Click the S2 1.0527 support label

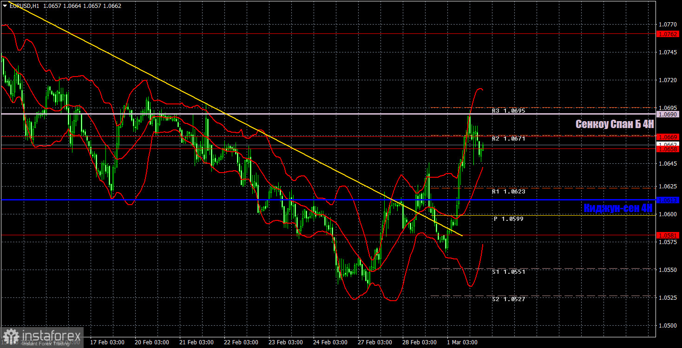pos(509,299)
